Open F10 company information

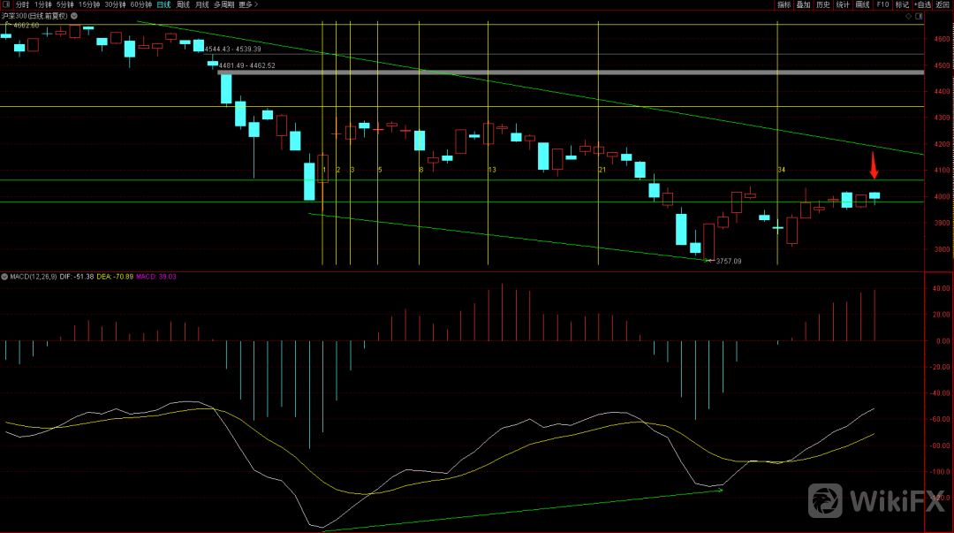pyautogui.click(x=882, y=4)
